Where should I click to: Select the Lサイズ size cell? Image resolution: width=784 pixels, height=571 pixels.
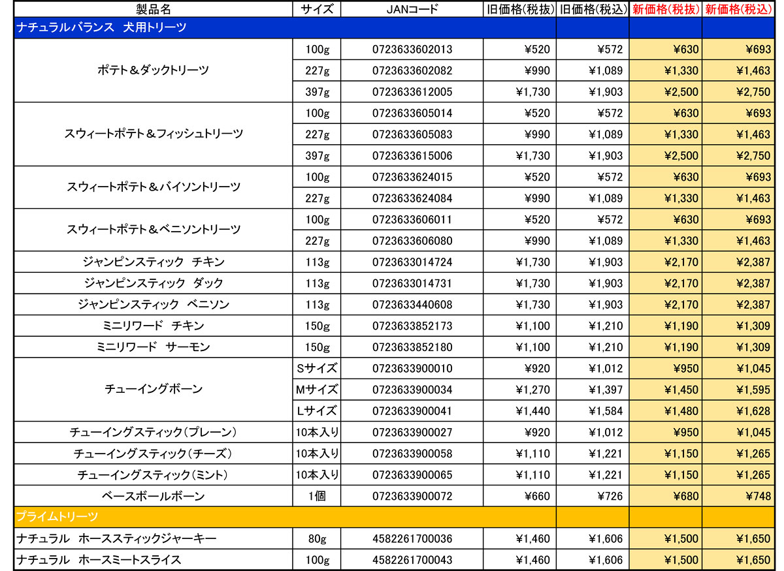(x=317, y=410)
